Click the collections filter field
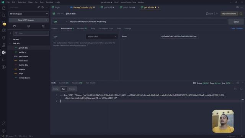The height and width of the screenshot is (138, 245). [31, 33]
